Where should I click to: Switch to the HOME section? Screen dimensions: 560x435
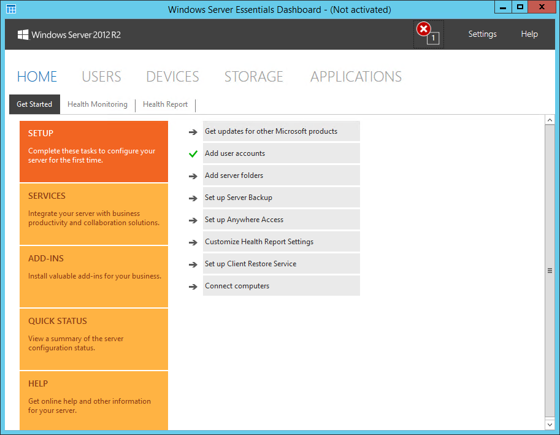tap(37, 77)
